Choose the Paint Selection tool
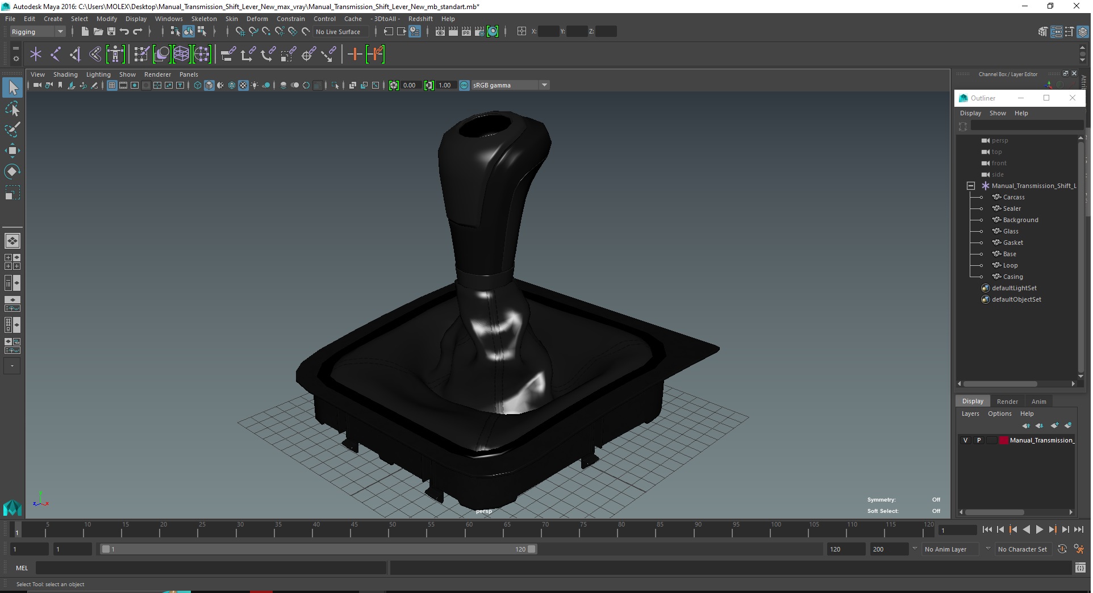Screen dimensions: 1093x593 point(12,130)
